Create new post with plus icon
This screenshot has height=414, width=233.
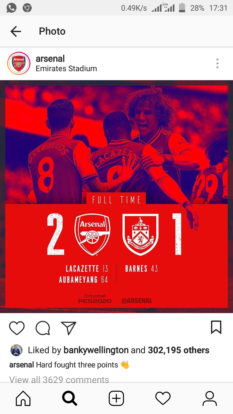tap(116, 398)
